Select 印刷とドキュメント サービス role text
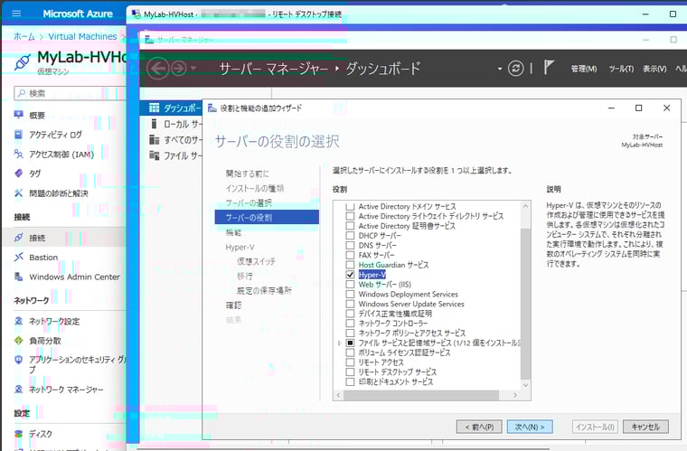 pos(396,381)
